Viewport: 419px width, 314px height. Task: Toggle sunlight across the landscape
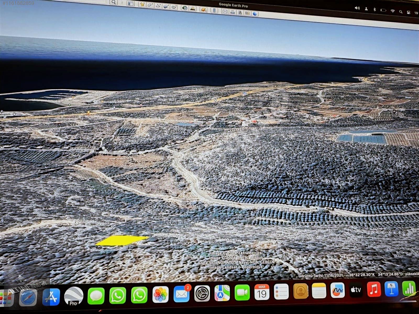[193, 8]
